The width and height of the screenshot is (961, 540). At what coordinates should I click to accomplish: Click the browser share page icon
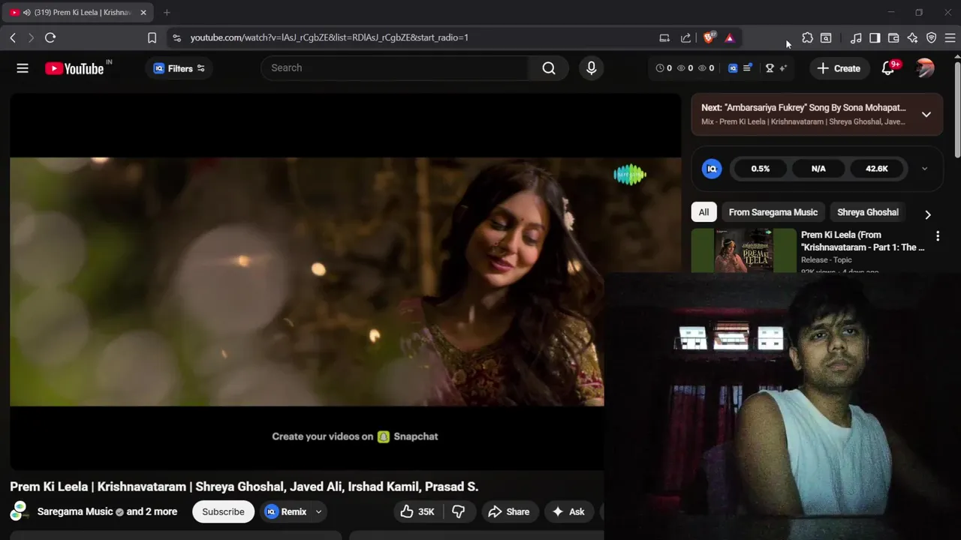tap(685, 37)
